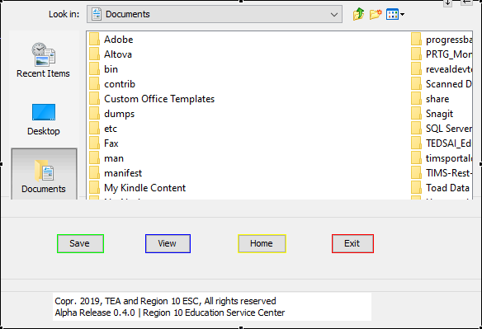
Task: Select Desktop in sidebar
Action: click(x=44, y=120)
